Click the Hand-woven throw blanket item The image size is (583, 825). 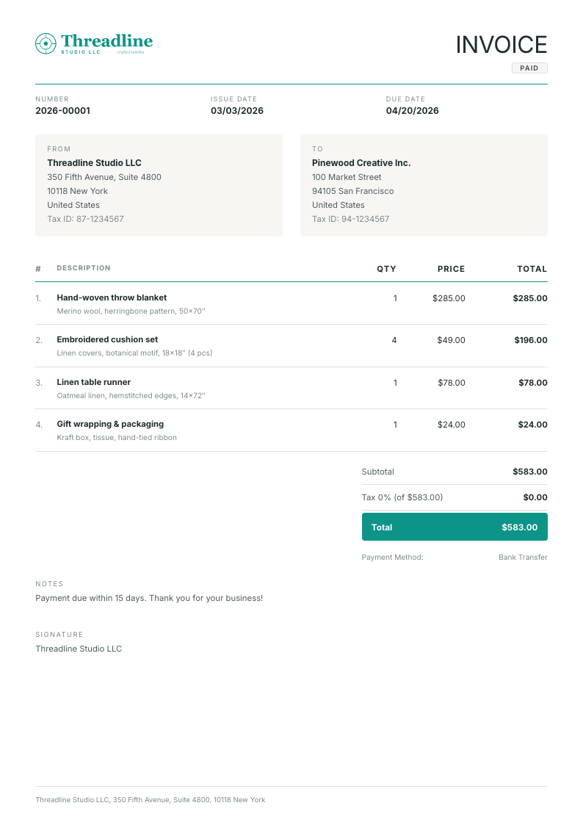click(x=112, y=298)
